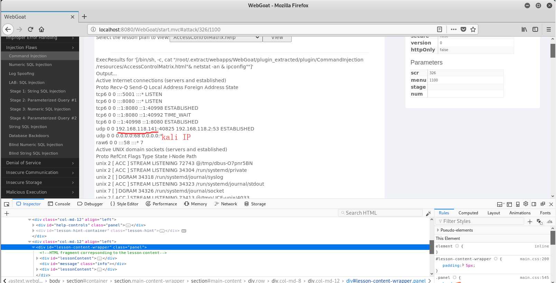
Task: Go back to the previous page
Action: point(8,29)
